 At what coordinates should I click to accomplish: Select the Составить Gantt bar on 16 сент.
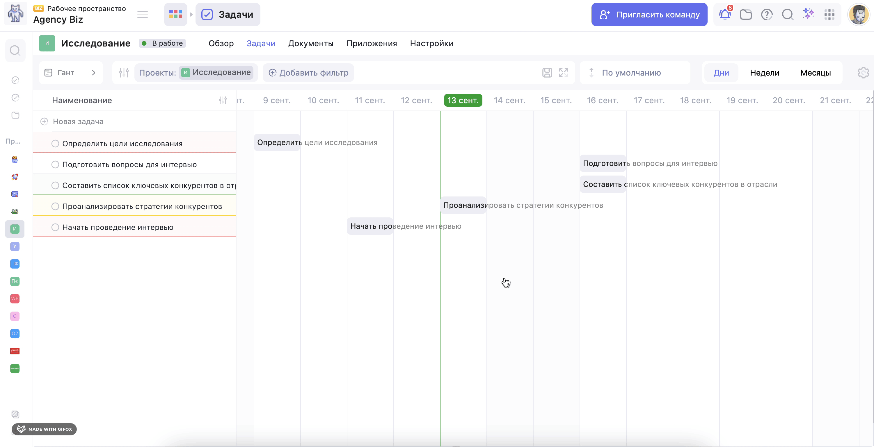pos(603,184)
